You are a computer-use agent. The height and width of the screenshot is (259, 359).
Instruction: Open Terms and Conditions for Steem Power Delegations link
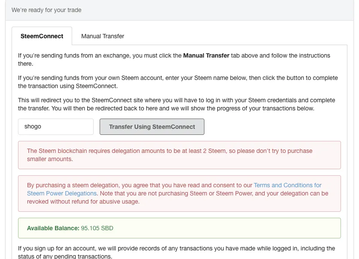coord(174,189)
